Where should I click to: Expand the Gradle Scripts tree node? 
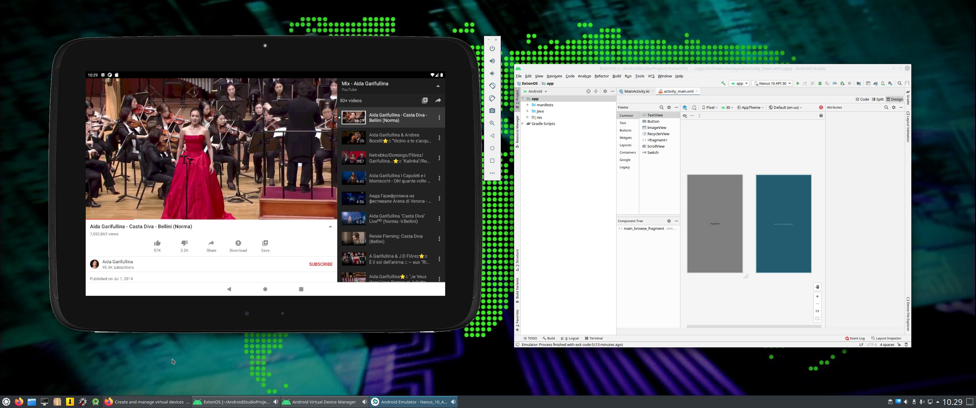523,124
